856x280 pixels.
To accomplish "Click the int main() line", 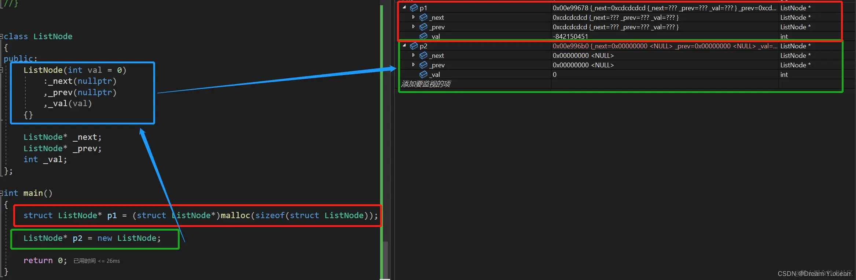I will coord(28,193).
